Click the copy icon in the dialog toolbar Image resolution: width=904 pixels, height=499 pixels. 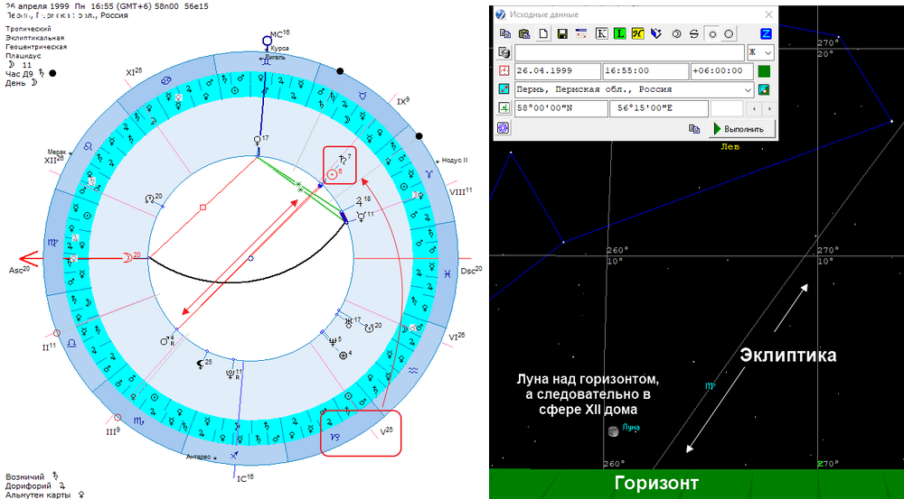[x=505, y=33]
